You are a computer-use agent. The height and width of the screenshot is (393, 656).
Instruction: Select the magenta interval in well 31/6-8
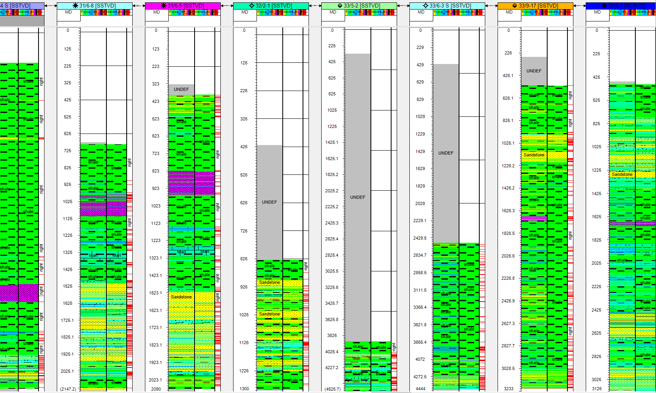click(93, 208)
